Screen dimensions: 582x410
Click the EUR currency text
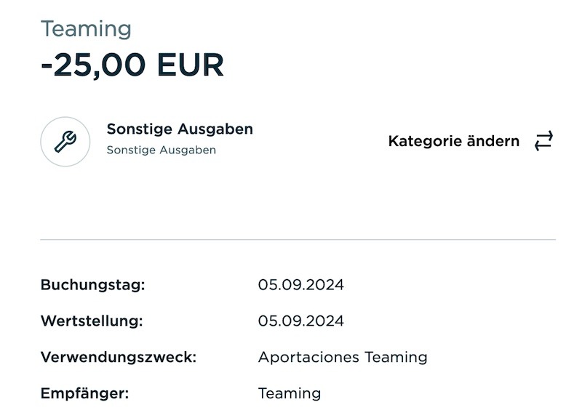pos(191,65)
